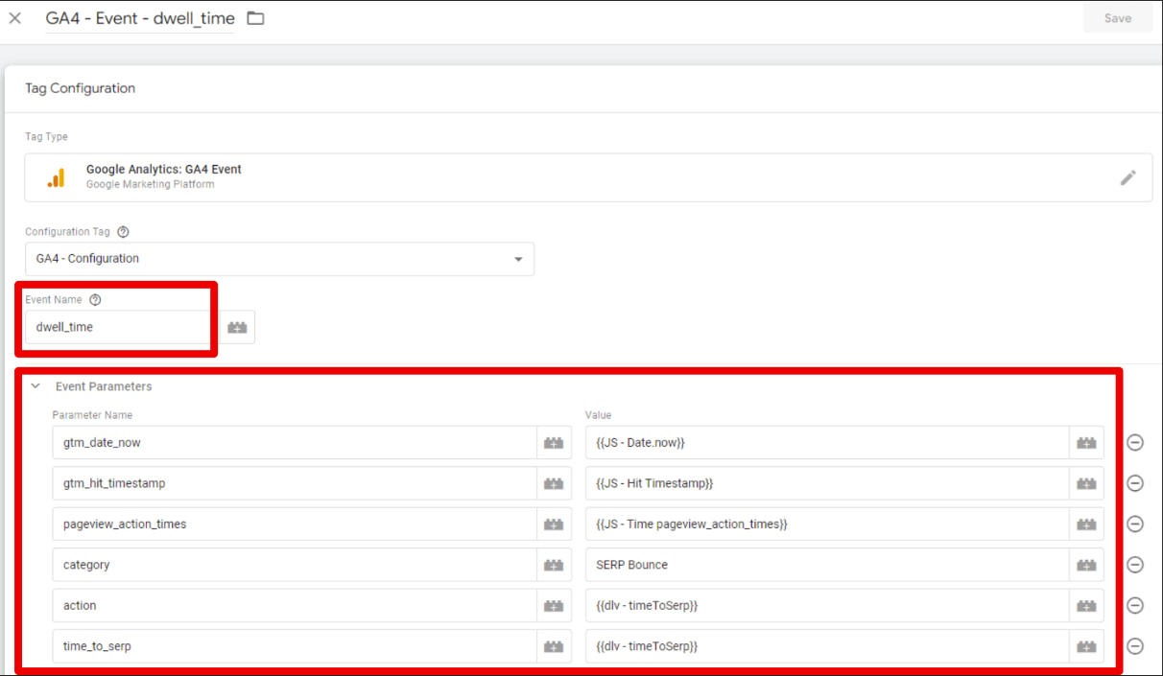1163x676 pixels.
Task: Open help for Configuration Tag
Action: tap(123, 232)
